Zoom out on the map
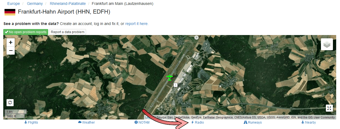340x129 pixels. coord(11,50)
